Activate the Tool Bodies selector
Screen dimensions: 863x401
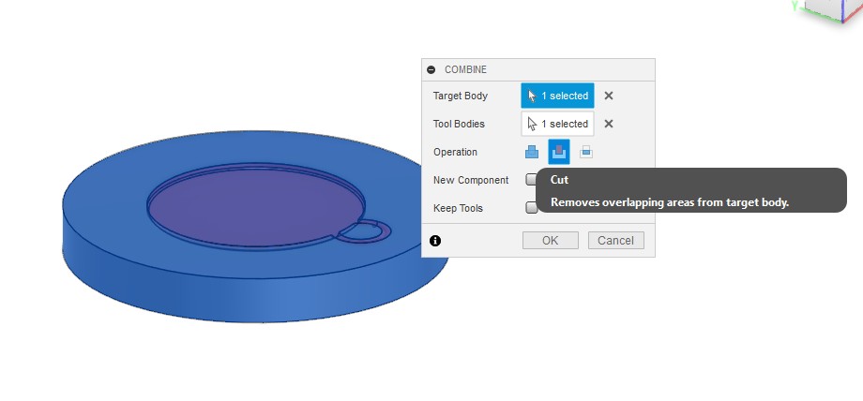(x=558, y=124)
